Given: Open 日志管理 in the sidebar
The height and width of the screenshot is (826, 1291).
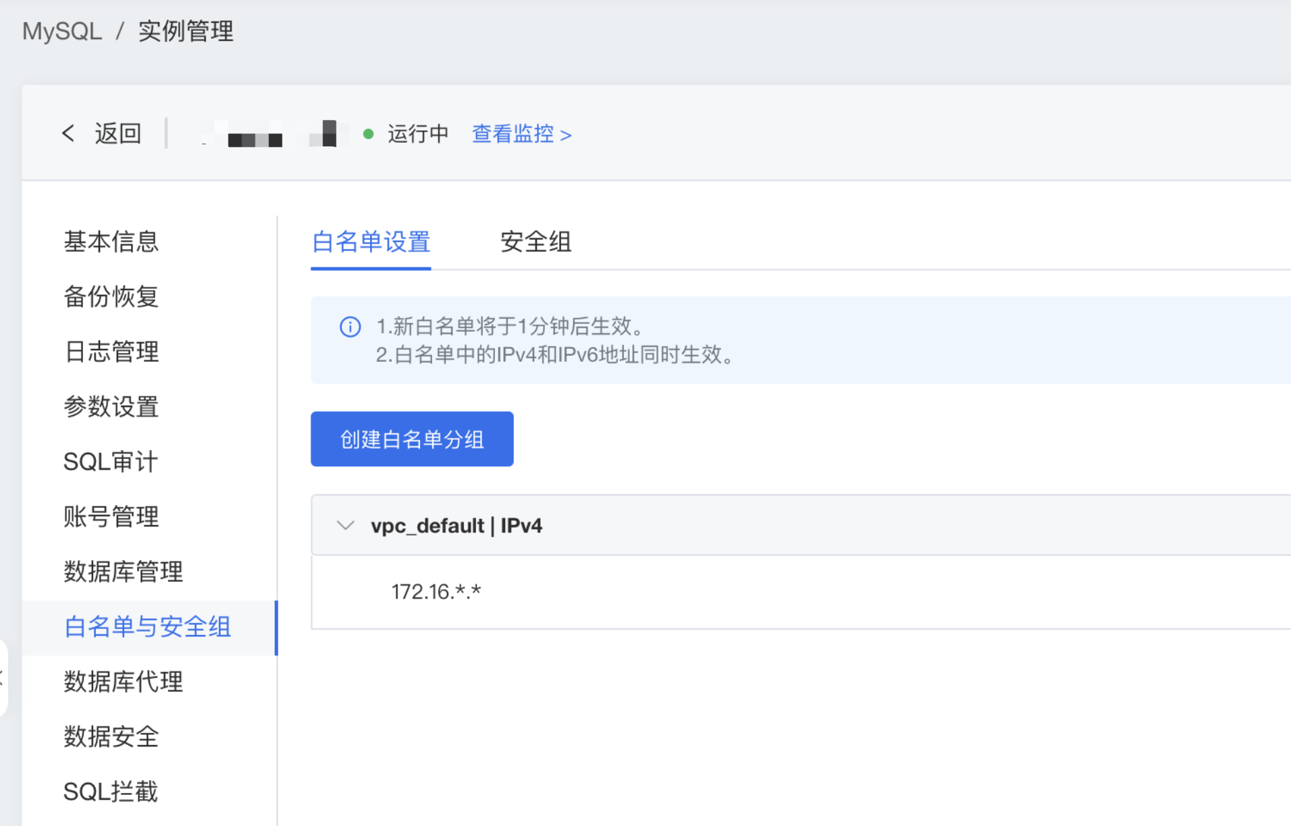Looking at the screenshot, I should (111, 352).
